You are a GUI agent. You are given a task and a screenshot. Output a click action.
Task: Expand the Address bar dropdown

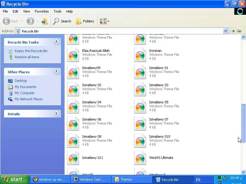point(225,31)
